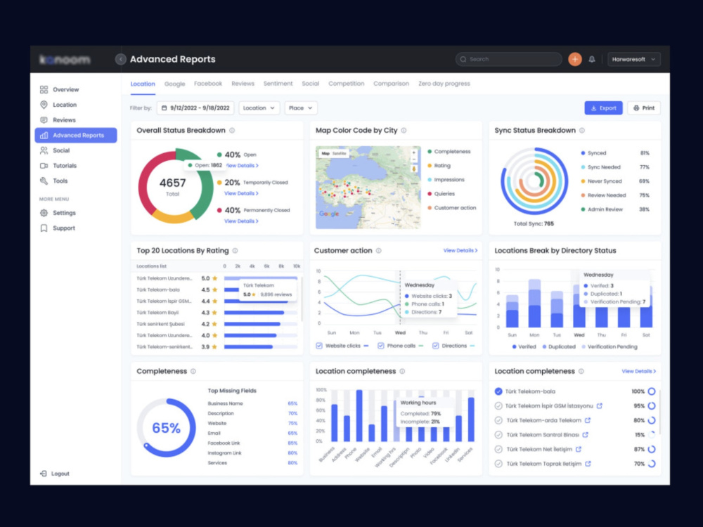Open the date range 9/12/2022 - 9/18/2022 picker

195,108
